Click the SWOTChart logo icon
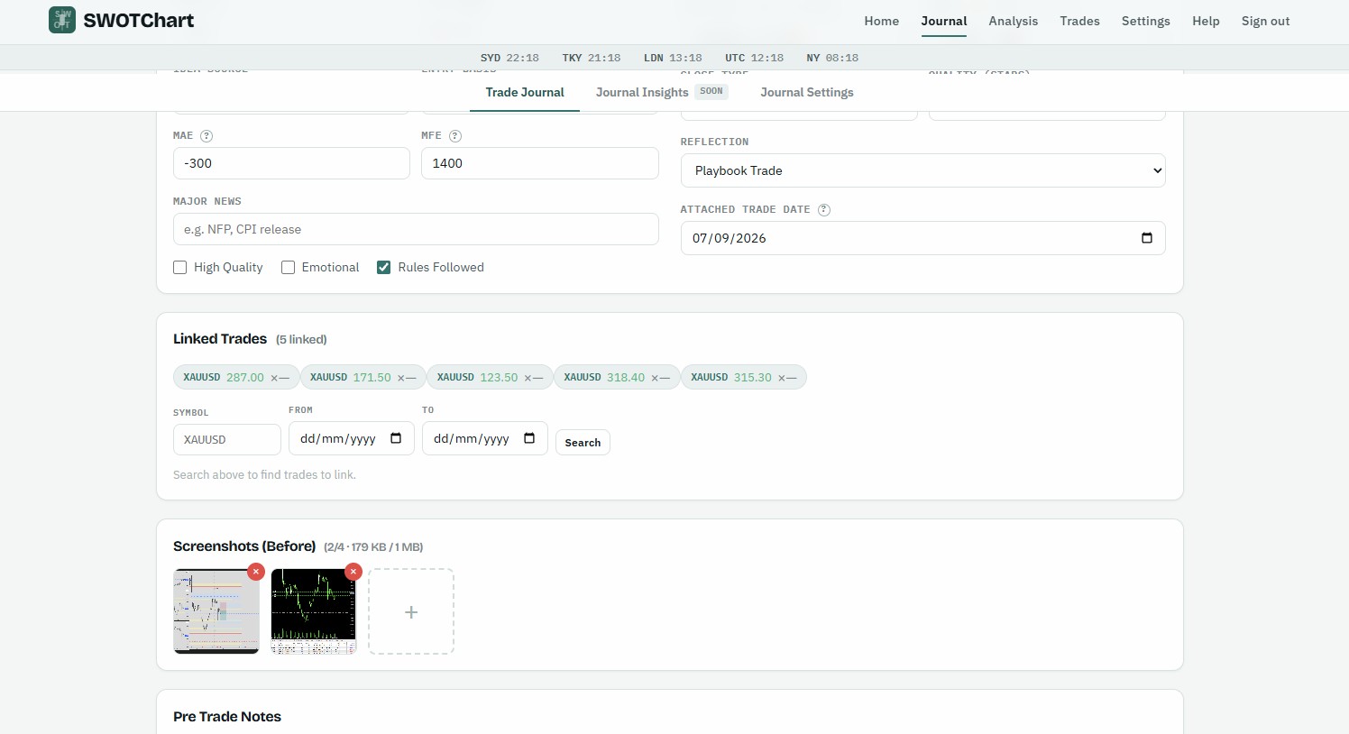1349x734 pixels. pos(62,20)
